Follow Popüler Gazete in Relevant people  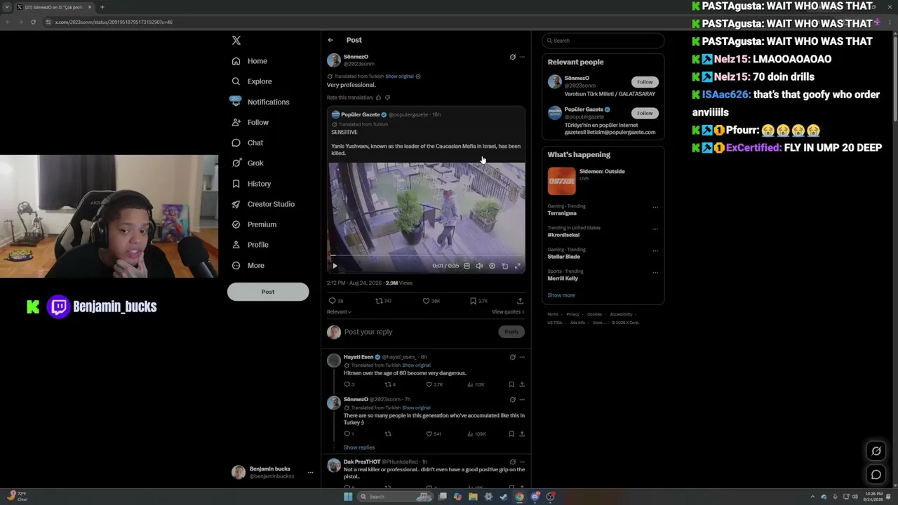(x=645, y=113)
